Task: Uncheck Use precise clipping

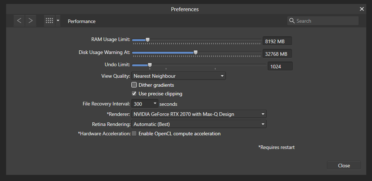Action: pyautogui.click(x=134, y=94)
